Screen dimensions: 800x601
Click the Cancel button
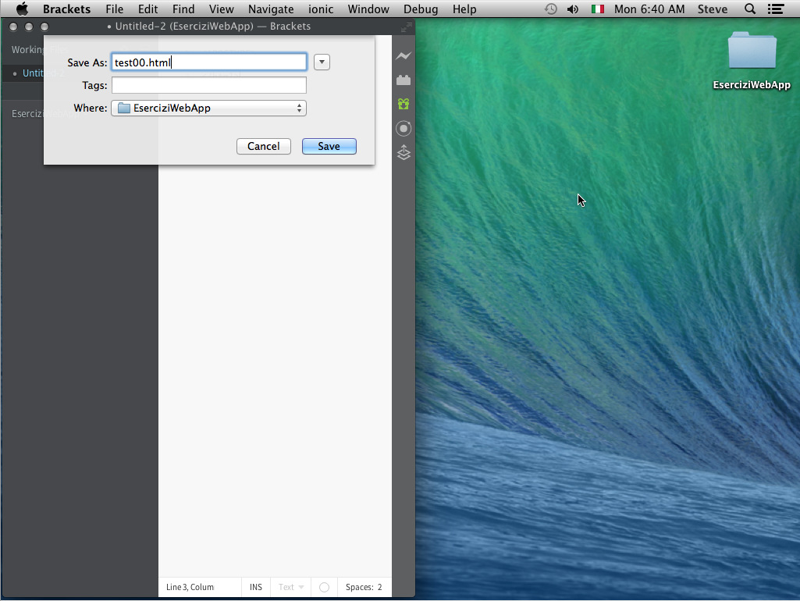coord(263,147)
